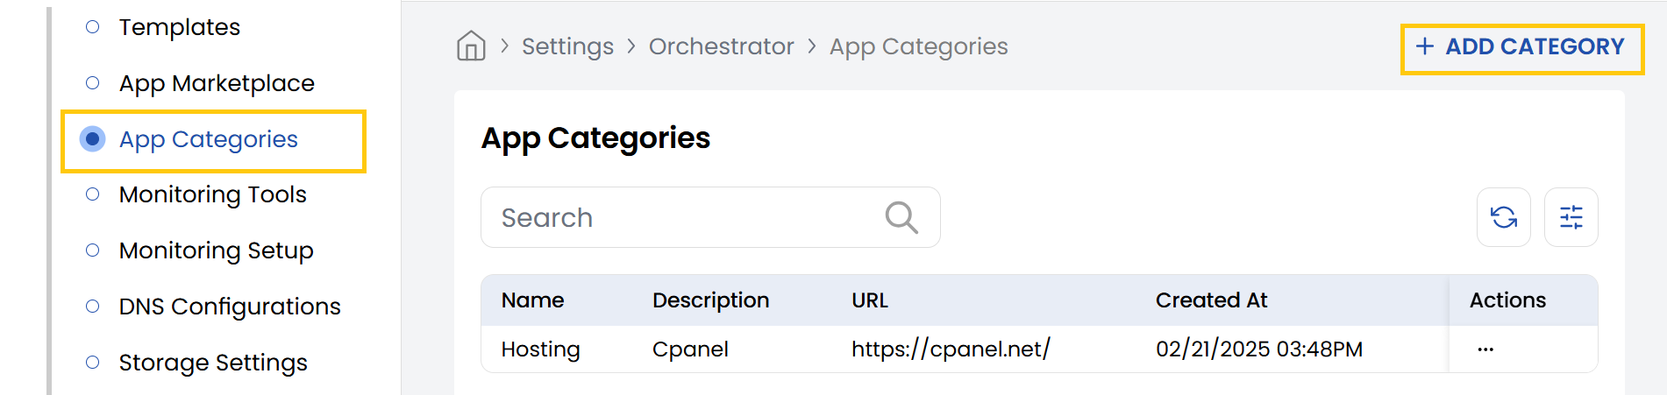Viewport: 1667px width, 395px height.
Task: Click the plus ADD CATEGORY button
Action: click(1521, 47)
